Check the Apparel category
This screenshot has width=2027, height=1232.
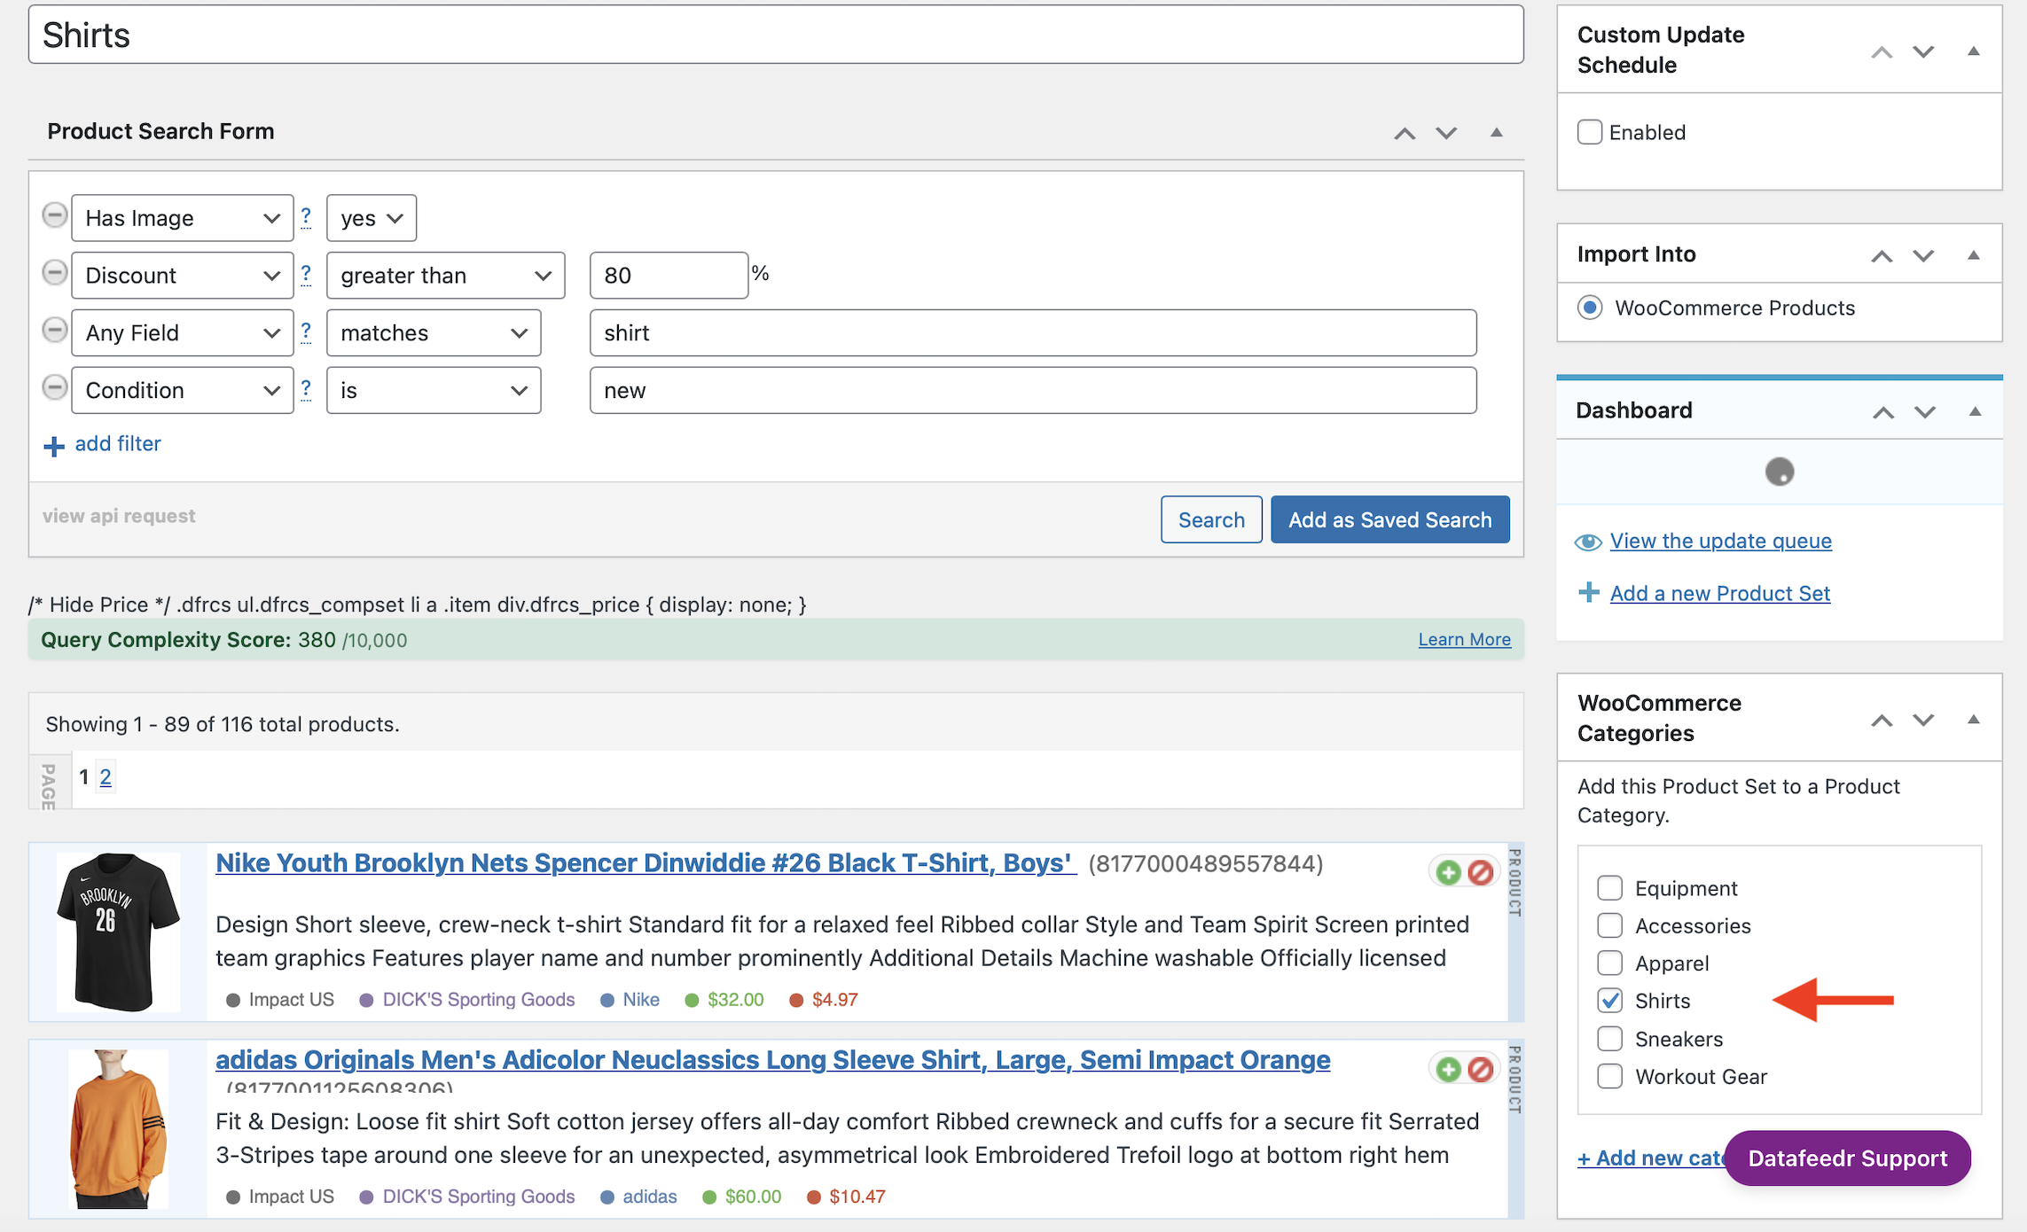tap(1609, 963)
